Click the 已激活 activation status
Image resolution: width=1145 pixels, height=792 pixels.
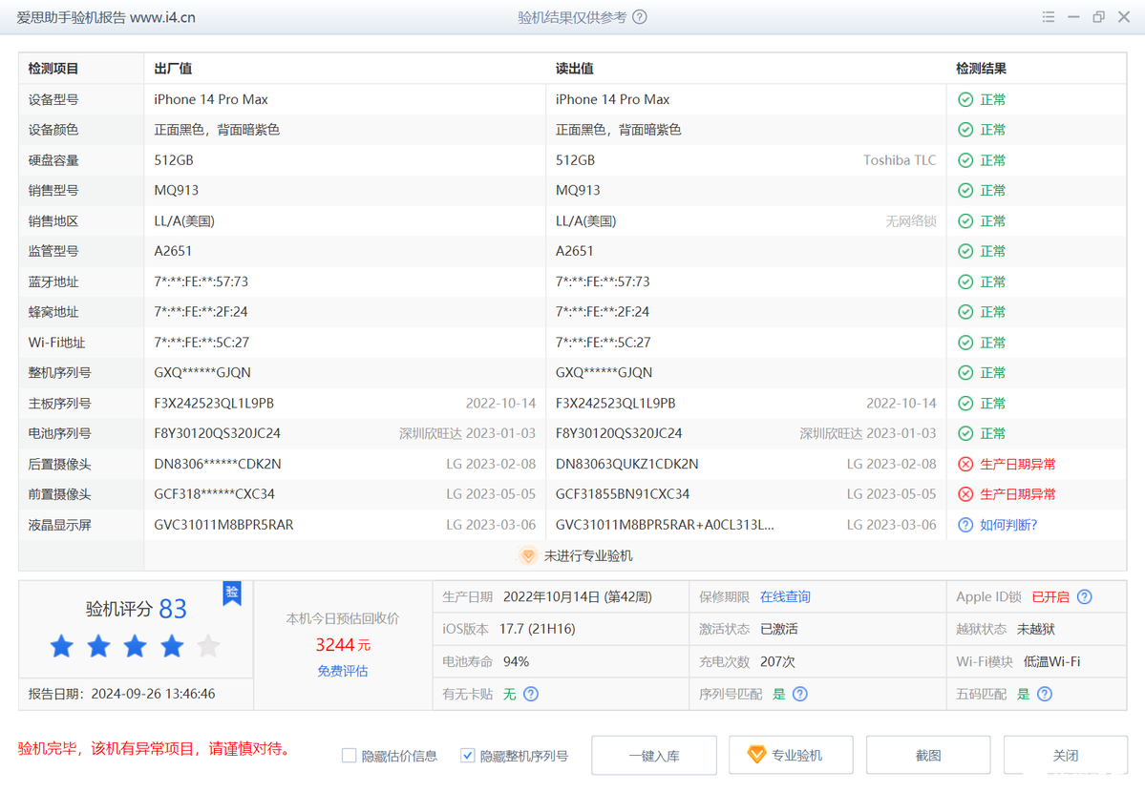[x=778, y=629]
